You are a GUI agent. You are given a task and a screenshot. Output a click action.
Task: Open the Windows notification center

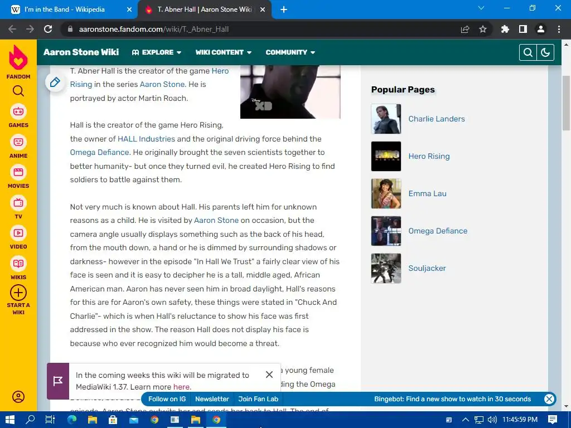pyautogui.click(x=553, y=420)
